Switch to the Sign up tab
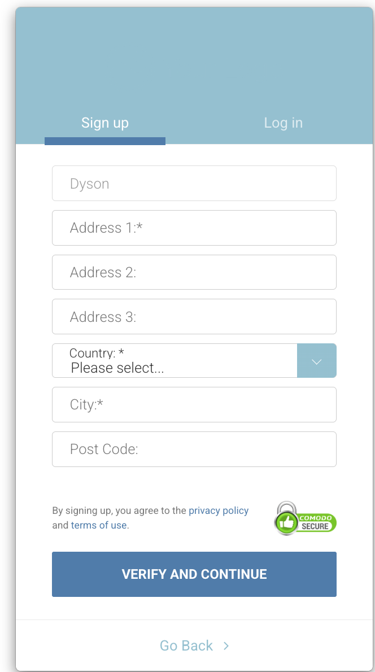This screenshot has width=375, height=672. click(105, 123)
